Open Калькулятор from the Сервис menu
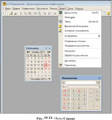 tap(71, 13)
